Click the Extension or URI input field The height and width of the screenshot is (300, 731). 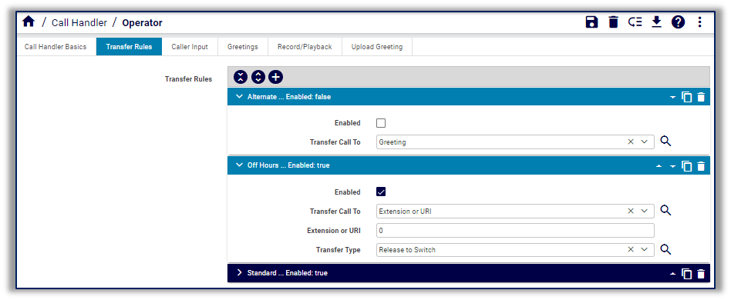point(515,230)
